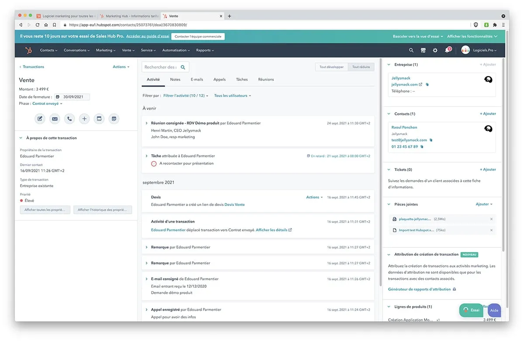524x341 pixels.
Task: Click the browser reload icon
Action: point(38,25)
